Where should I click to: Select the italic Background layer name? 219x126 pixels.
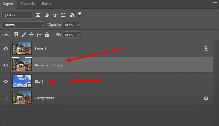(x=45, y=98)
